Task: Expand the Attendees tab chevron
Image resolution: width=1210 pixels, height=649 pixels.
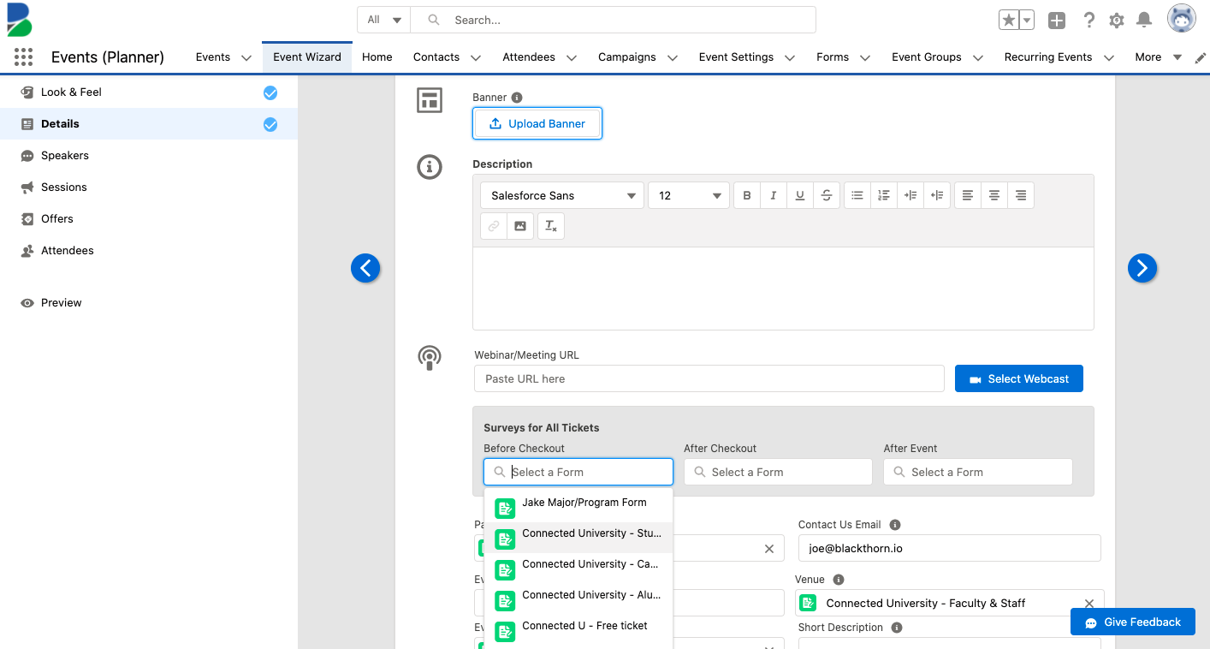Action: tap(572, 57)
